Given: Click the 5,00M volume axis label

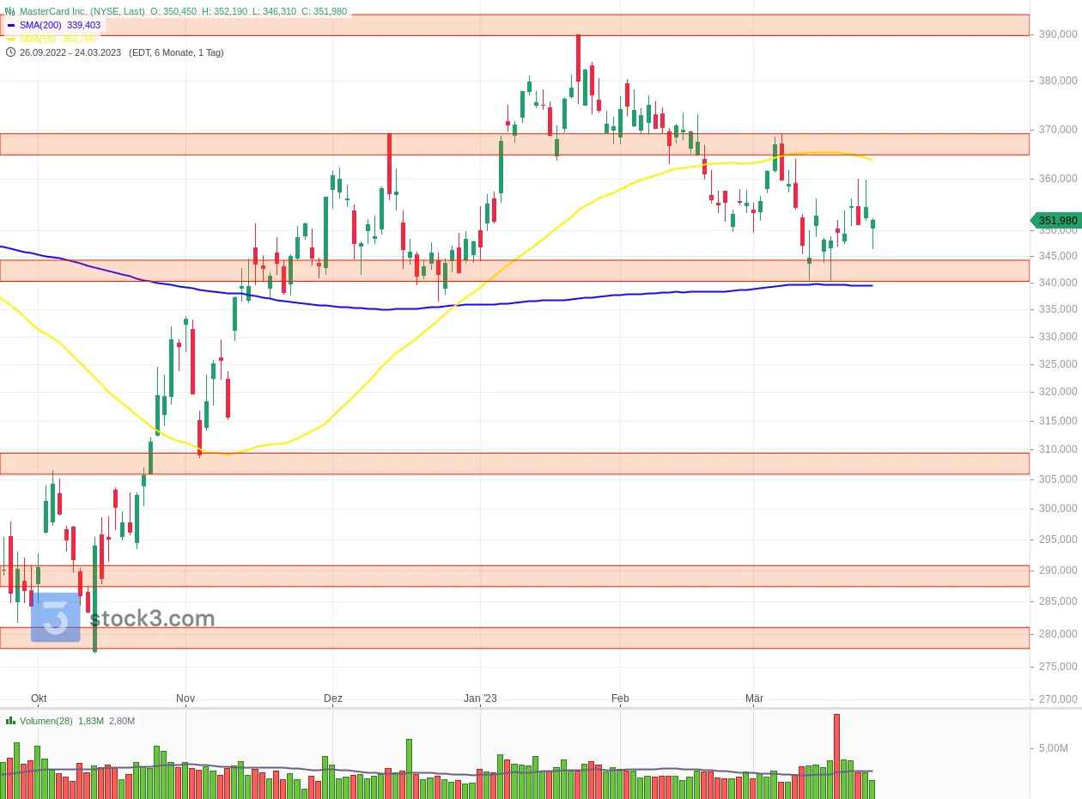Looking at the screenshot, I should click(1055, 748).
